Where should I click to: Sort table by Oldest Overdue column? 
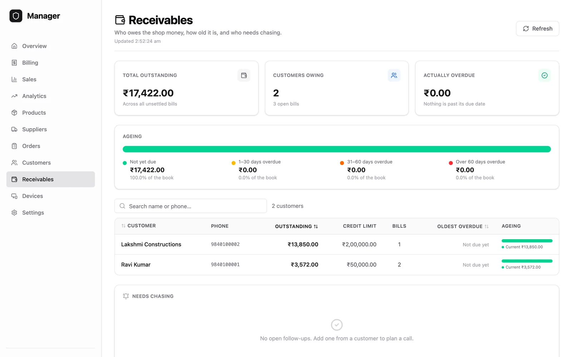coord(463,226)
